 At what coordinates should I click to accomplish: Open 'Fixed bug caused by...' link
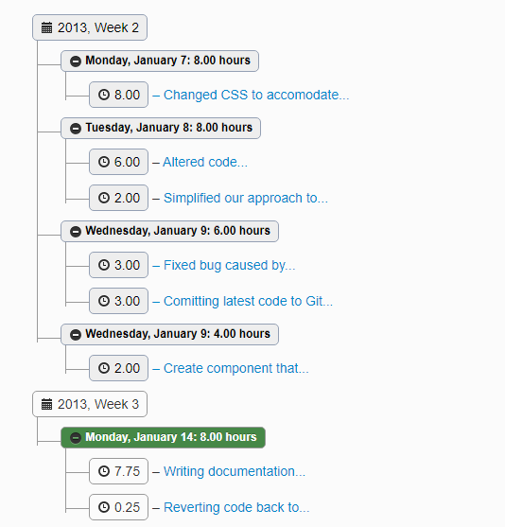point(230,265)
